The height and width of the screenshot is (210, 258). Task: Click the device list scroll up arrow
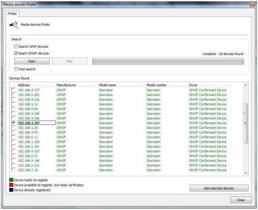246,85
